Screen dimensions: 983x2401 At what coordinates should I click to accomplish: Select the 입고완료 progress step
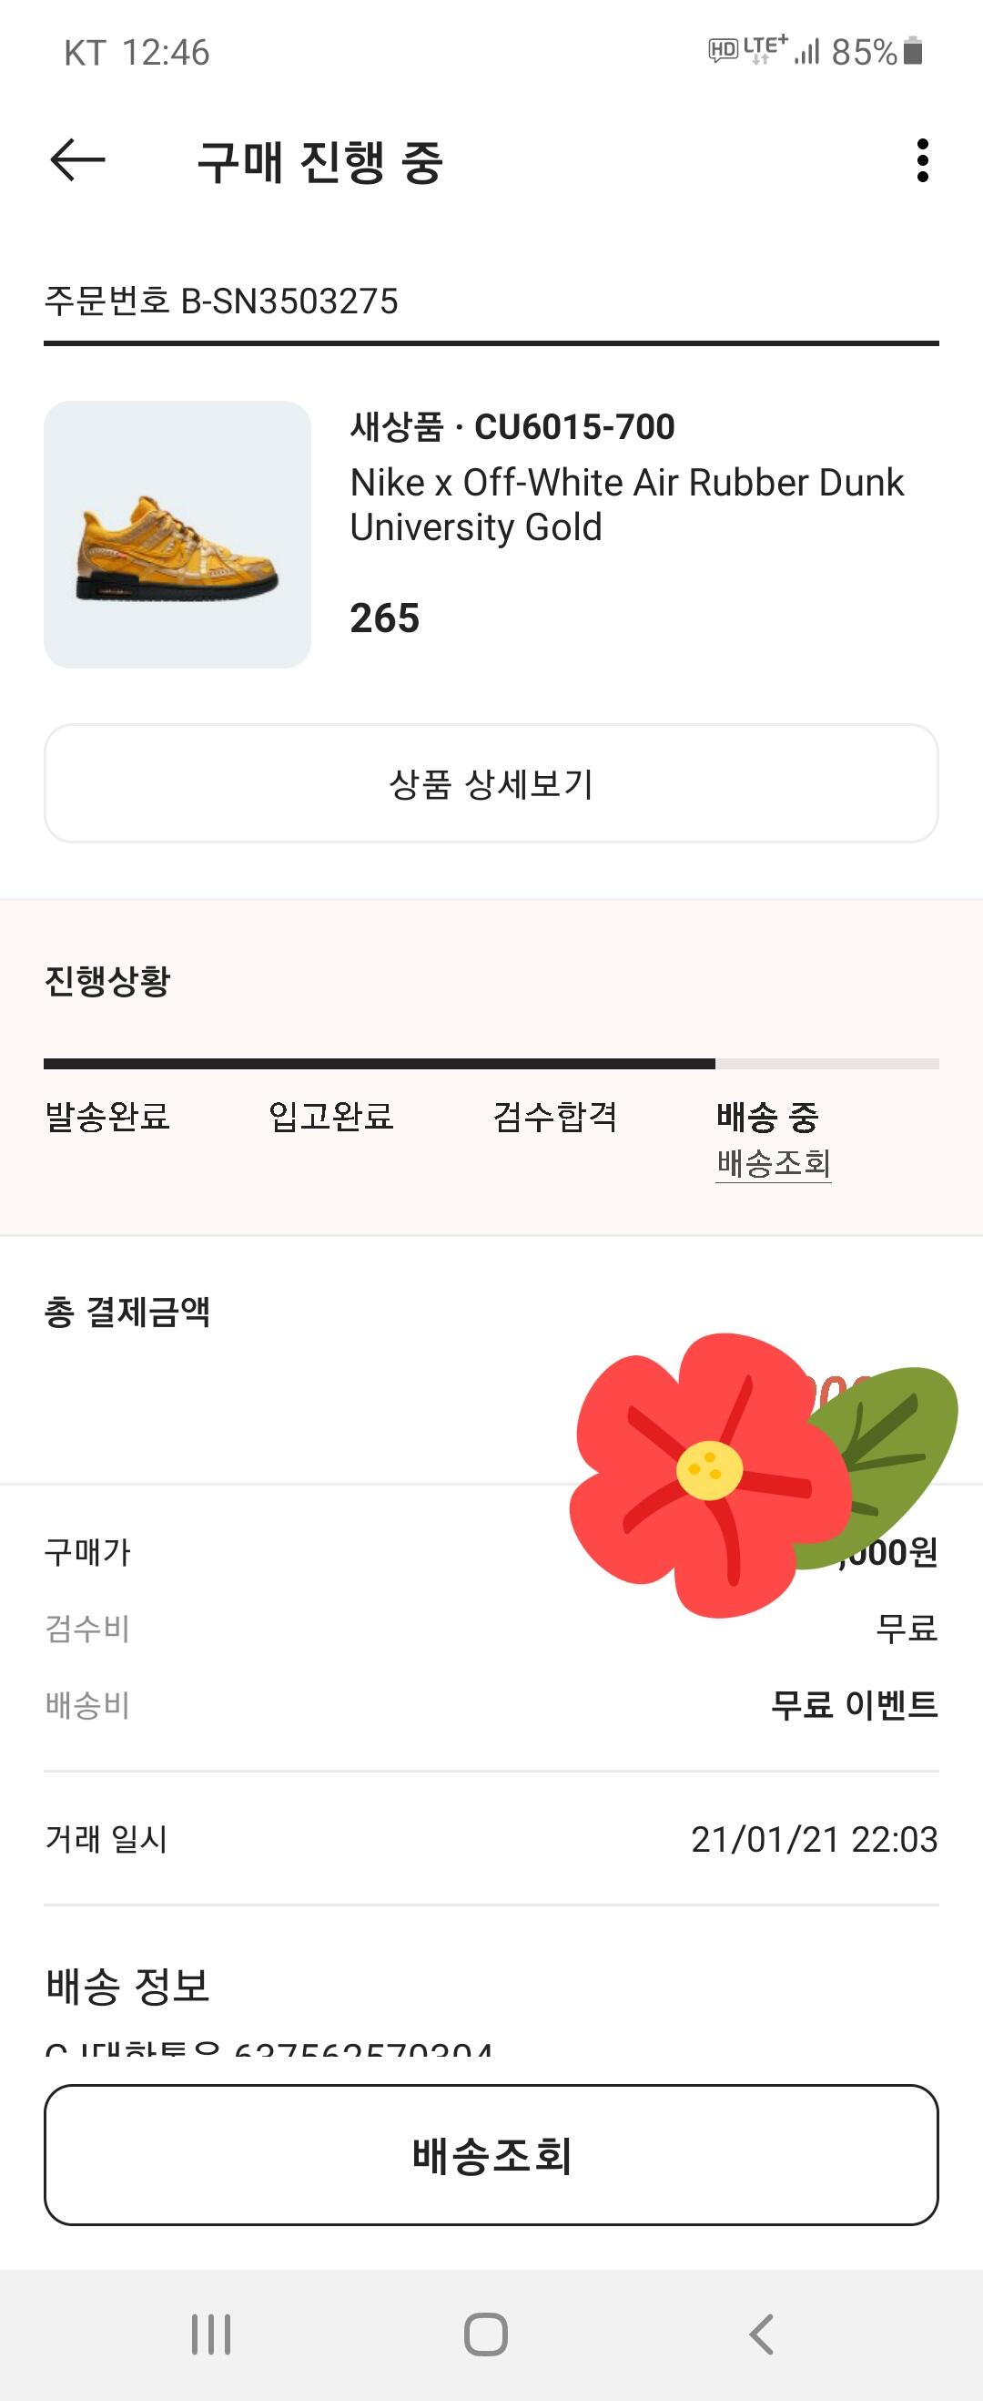pyautogui.click(x=330, y=1116)
